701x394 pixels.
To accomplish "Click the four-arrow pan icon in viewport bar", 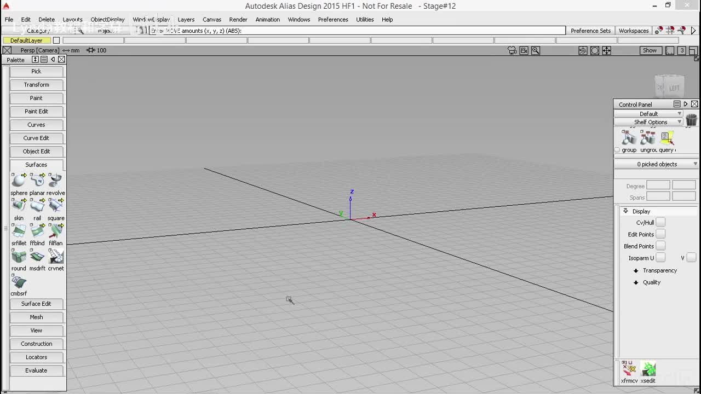I will (x=607, y=50).
